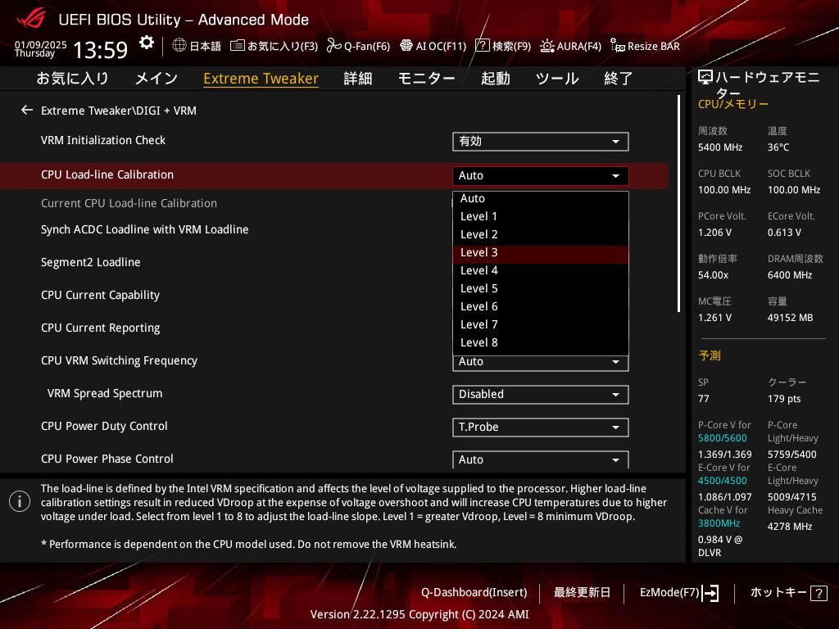Click the Resize BAR icon

[618, 46]
